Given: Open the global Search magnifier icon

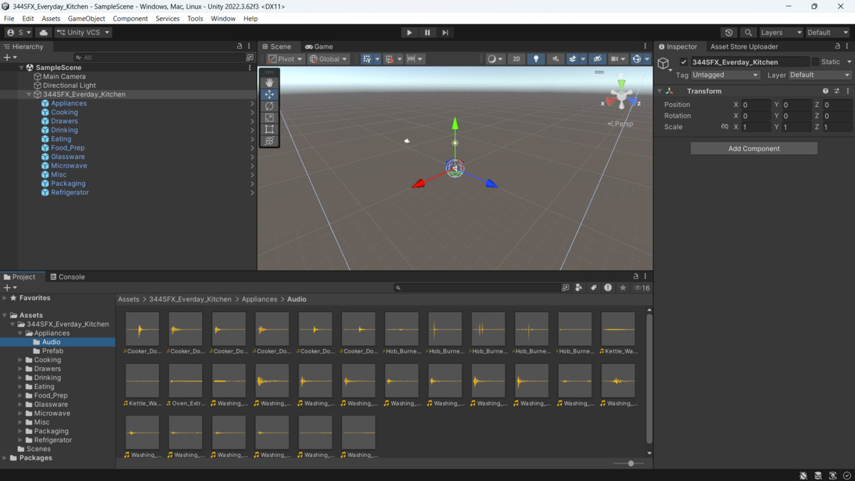Looking at the screenshot, I should (748, 32).
